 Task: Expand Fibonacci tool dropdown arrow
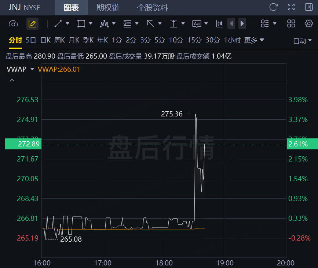tap(137, 24)
